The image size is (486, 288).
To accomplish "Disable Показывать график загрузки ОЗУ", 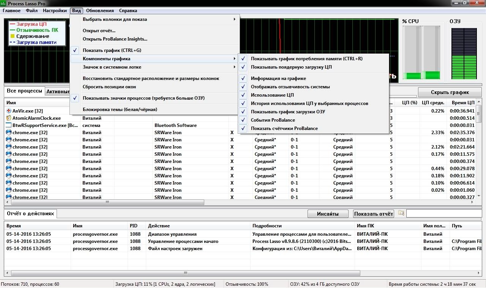I will click(243, 112).
